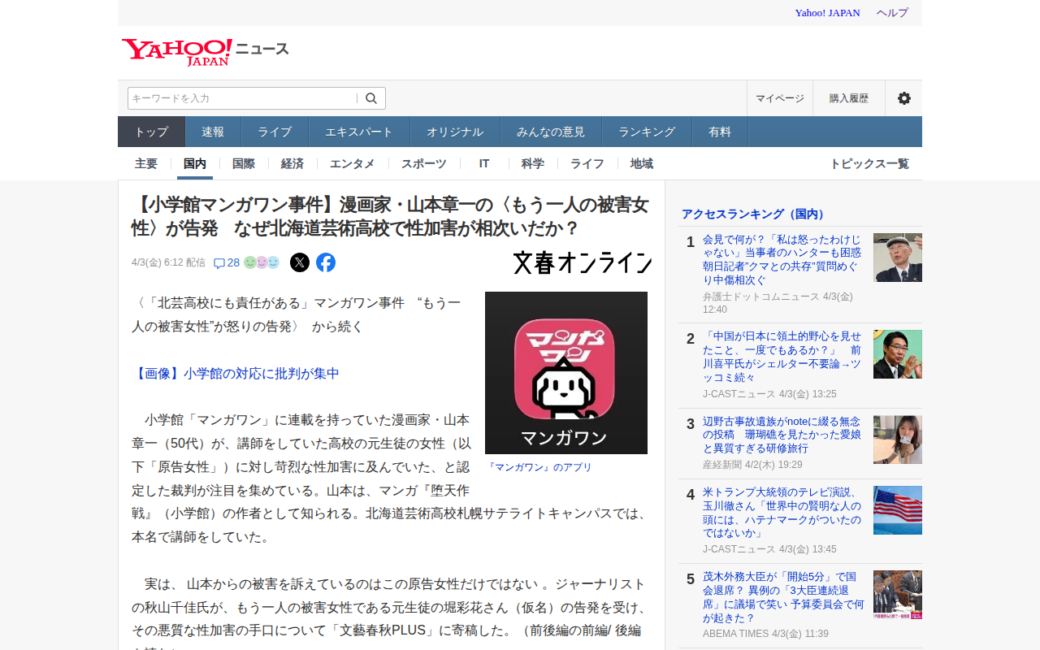Click the reaction emoji faces
The width and height of the screenshot is (1040, 650).
pyautogui.click(x=262, y=262)
